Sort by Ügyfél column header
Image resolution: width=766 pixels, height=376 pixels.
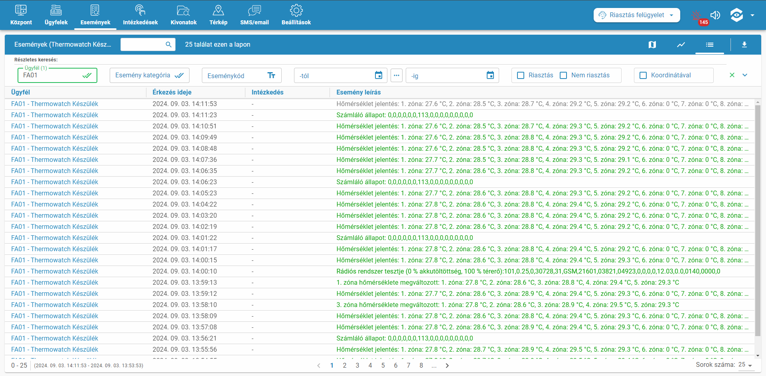tap(21, 92)
